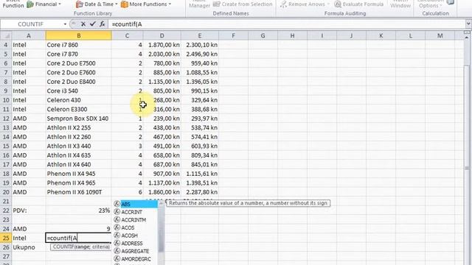The height and width of the screenshot is (265, 472).
Task: Click cell showing '293,97 kn'
Action: (200, 119)
